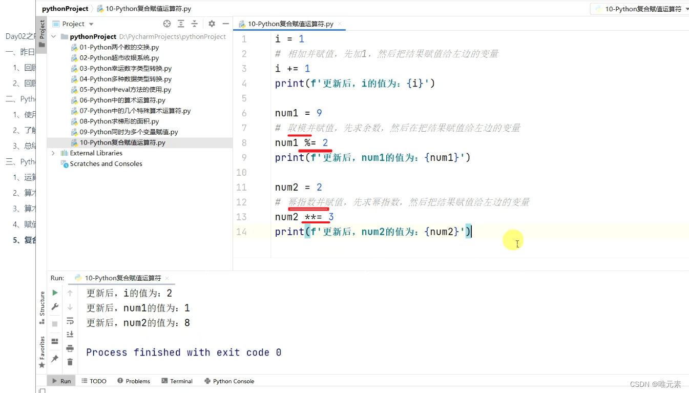Click 'Process finished with exit code 0' text
689x393 pixels.
(184, 353)
